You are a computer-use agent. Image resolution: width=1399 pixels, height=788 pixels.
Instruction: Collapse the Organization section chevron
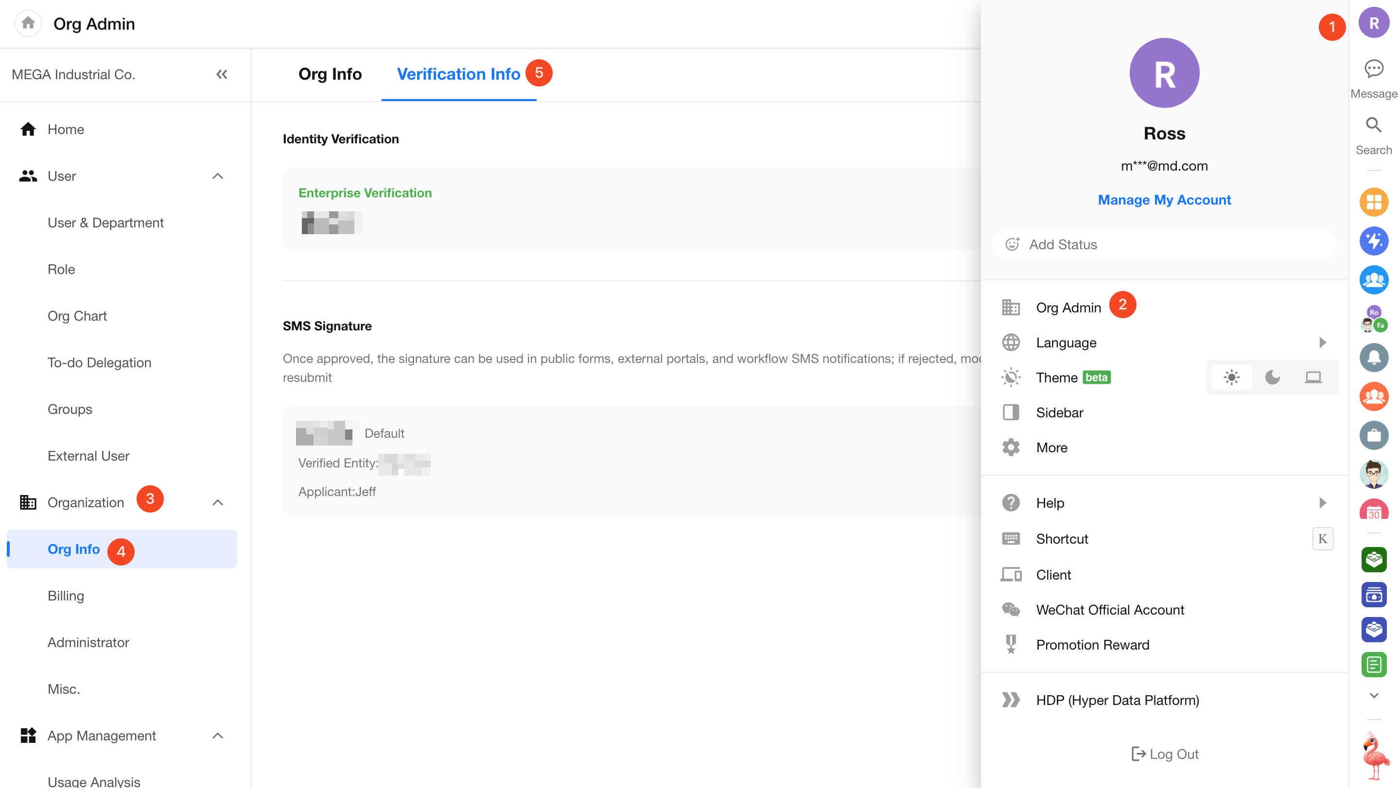(218, 502)
